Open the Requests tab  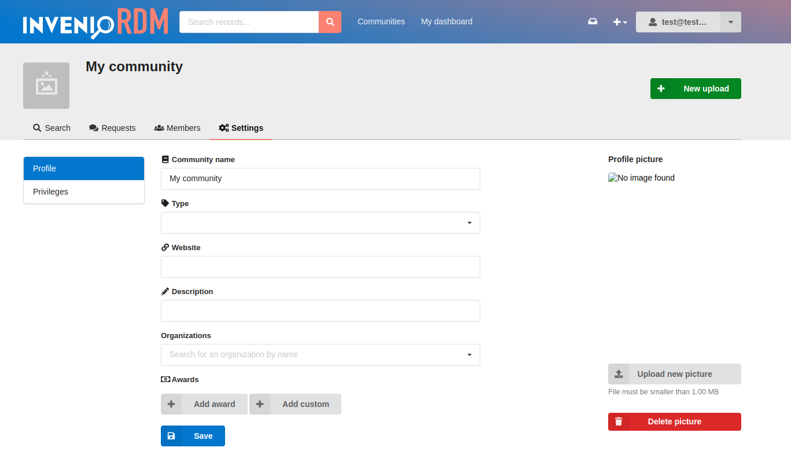pos(112,128)
